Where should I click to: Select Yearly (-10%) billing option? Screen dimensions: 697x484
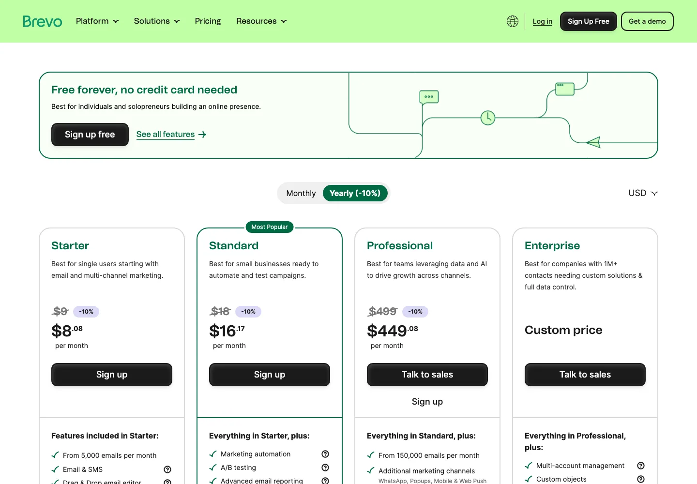tap(355, 193)
